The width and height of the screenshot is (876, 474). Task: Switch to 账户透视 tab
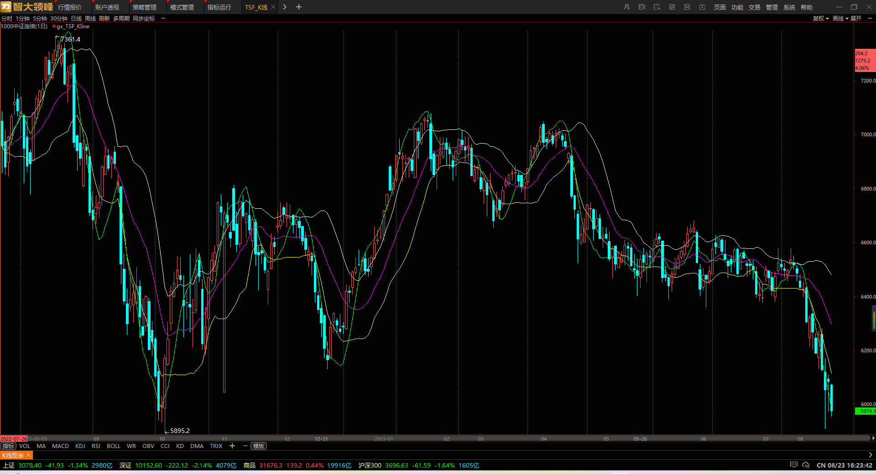click(x=107, y=7)
